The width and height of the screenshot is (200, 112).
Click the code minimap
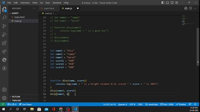[x=188, y=20]
